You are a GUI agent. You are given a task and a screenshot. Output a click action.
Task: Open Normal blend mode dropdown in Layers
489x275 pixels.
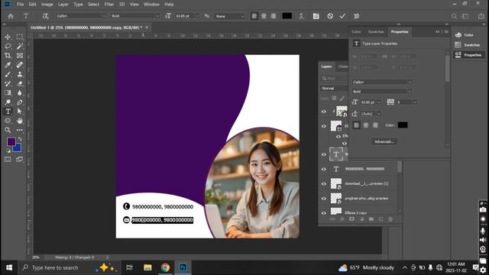point(334,89)
